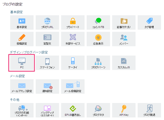Open バックアップ(エクスポート) book tile
Screen dimensions: 164x120
[x=47, y=110]
